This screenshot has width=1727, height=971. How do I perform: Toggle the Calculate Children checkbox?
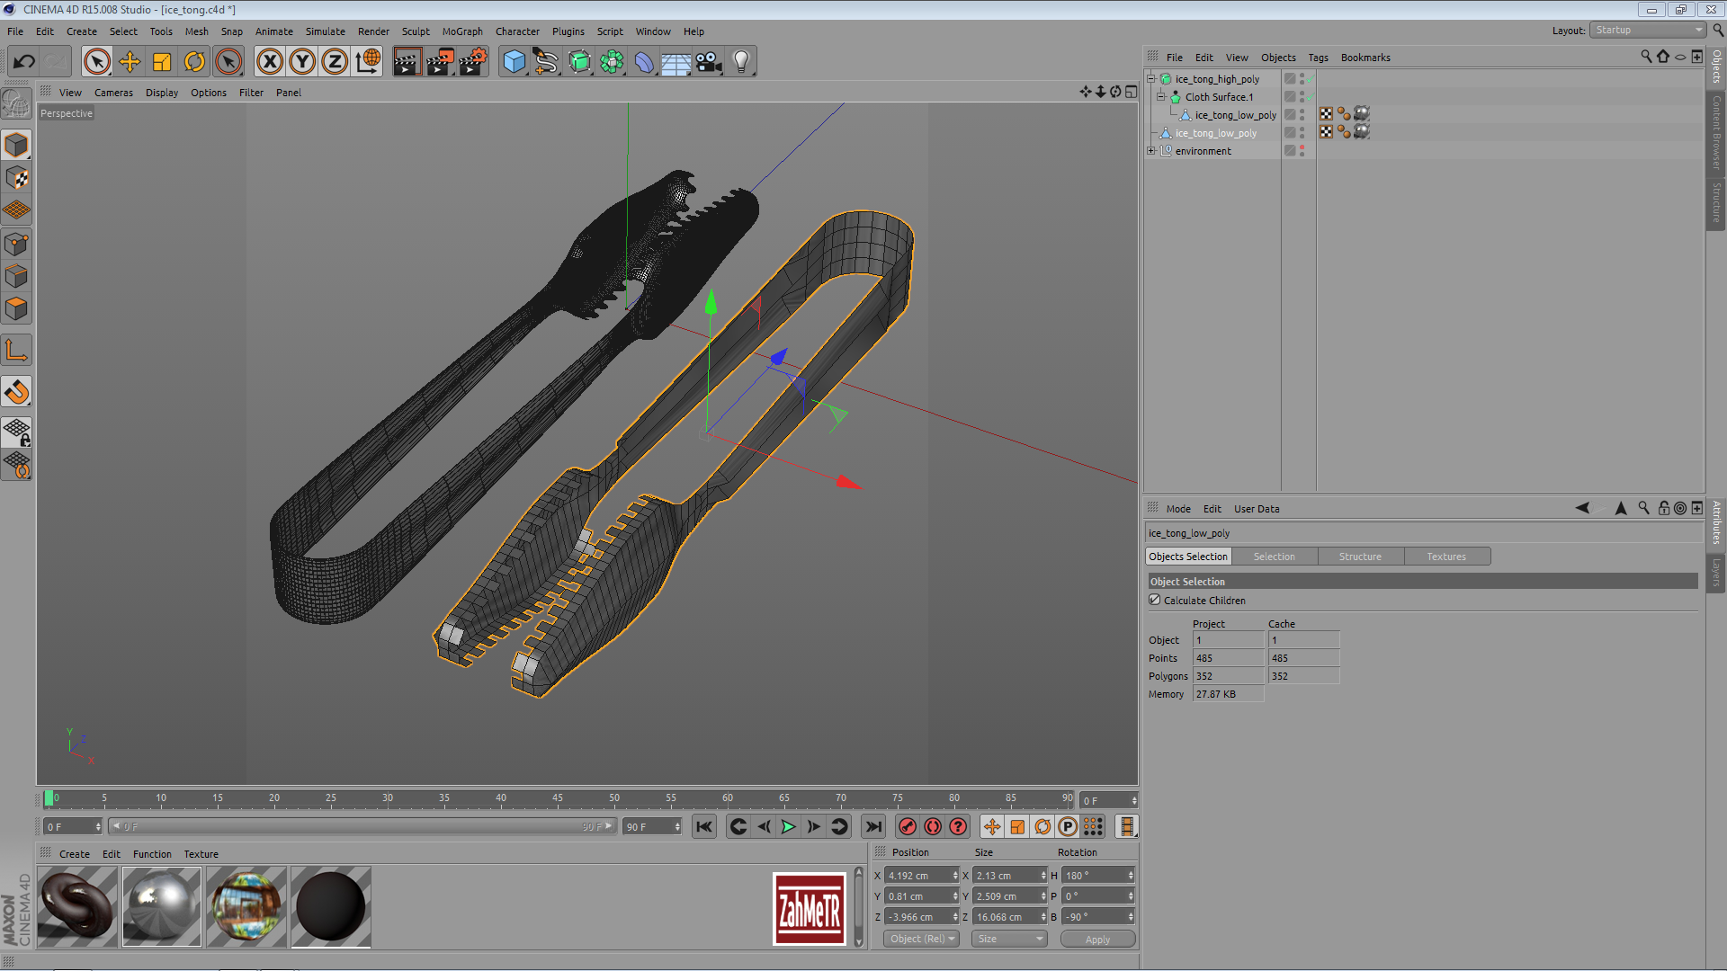[x=1155, y=600]
